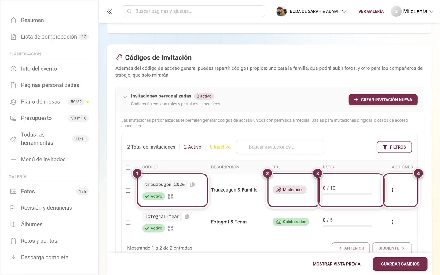Filter by 0 Inactivo invitations
This screenshot has width=440, height=275.
click(x=220, y=147)
